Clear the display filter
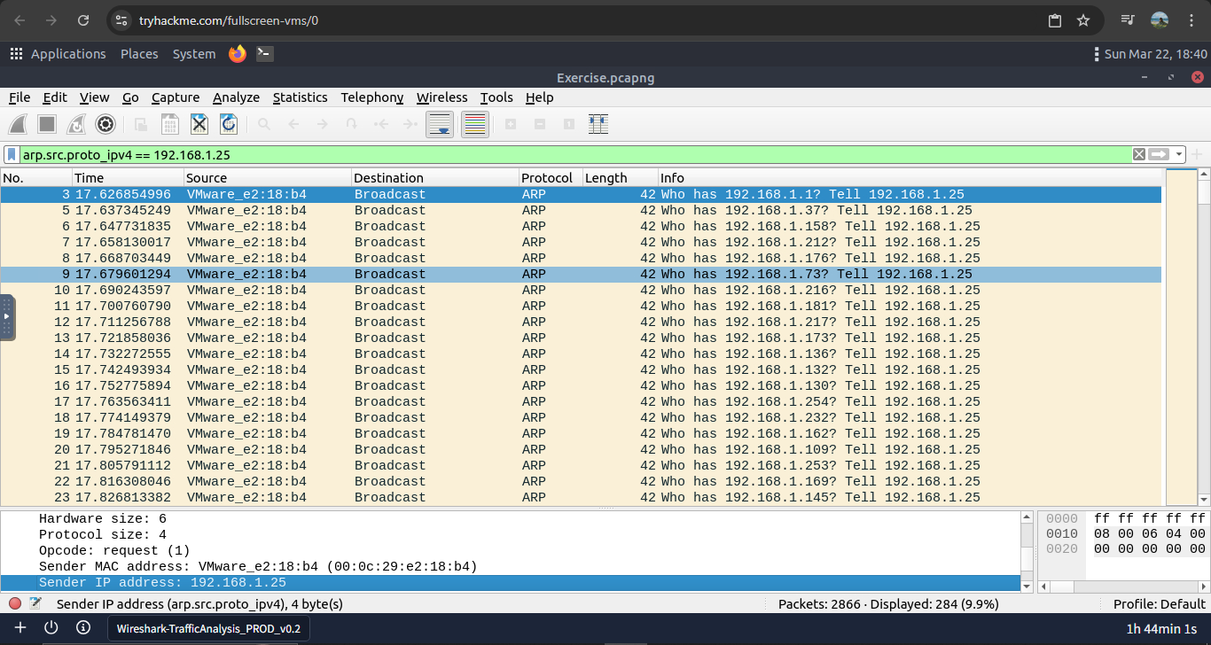This screenshot has height=645, width=1211. [1139, 154]
